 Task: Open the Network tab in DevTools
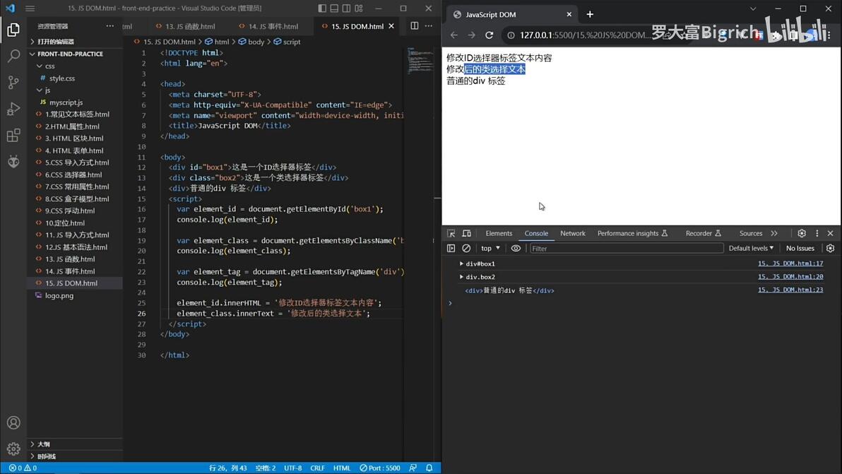[572, 234]
